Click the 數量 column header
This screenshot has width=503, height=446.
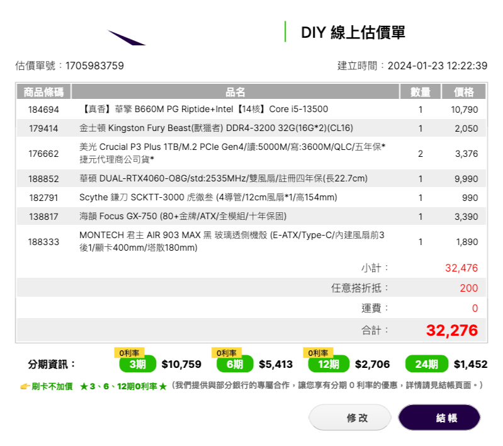(420, 93)
